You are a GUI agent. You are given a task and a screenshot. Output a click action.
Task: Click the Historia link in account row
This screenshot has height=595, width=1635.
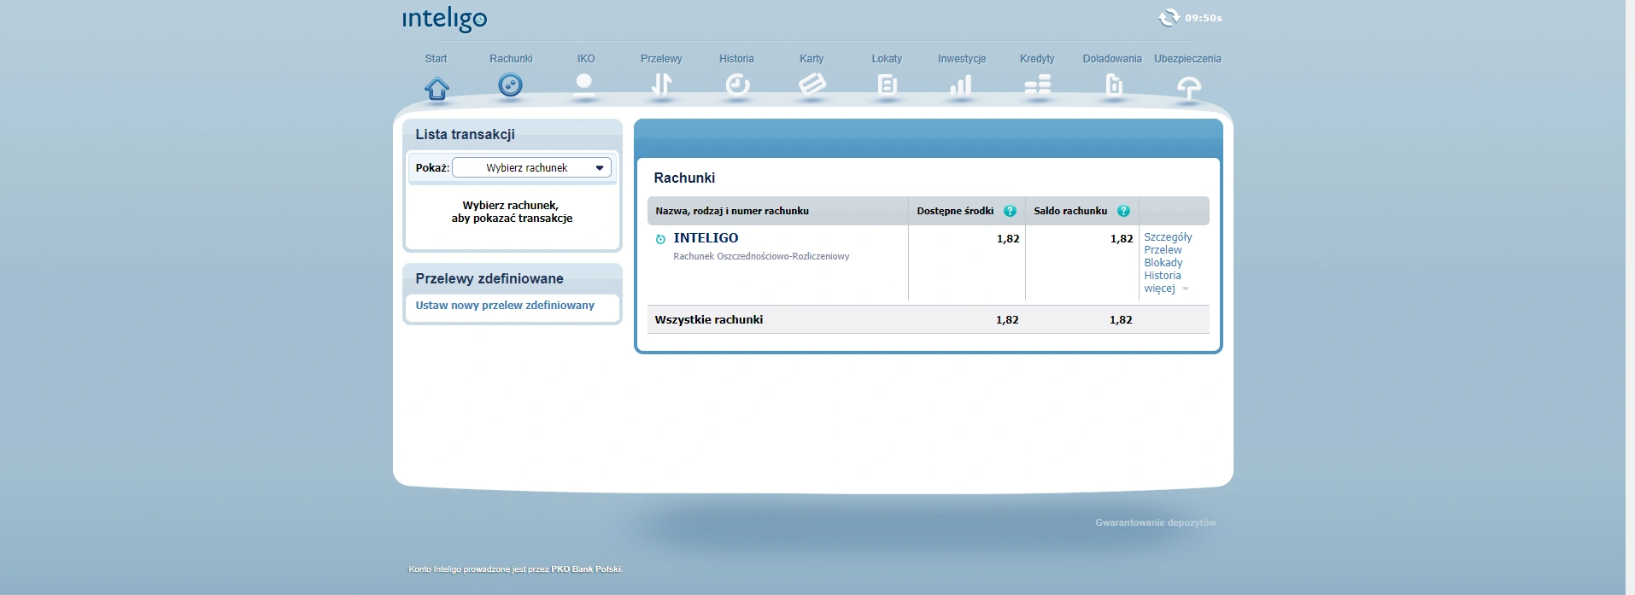pos(1163,276)
